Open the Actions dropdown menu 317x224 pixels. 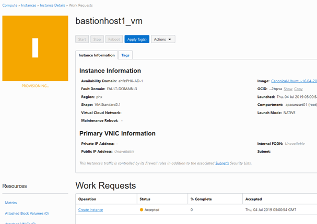163,39
